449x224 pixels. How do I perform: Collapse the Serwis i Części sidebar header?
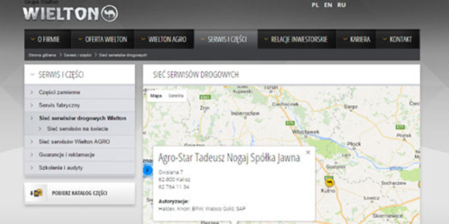[x=80, y=75]
